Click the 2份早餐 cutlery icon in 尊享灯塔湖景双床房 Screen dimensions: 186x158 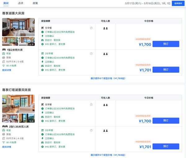42,130
